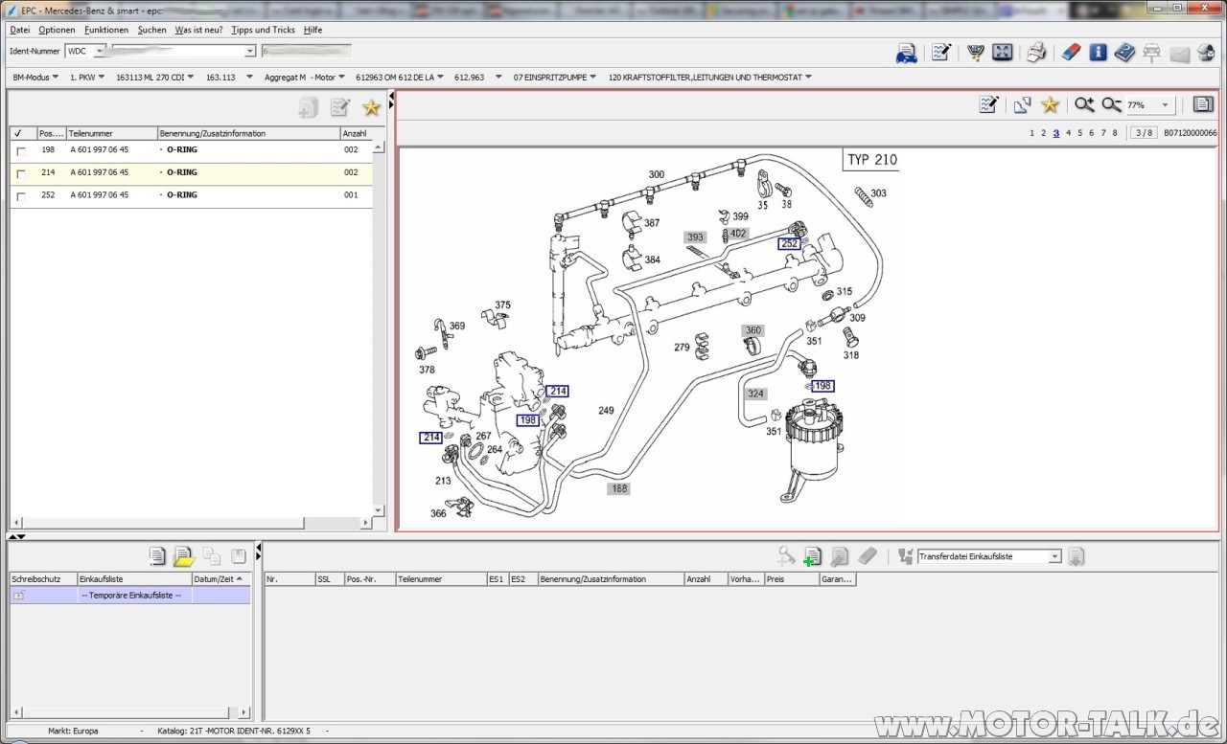Tick checkbox for position 198 O-RING

click(x=21, y=151)
